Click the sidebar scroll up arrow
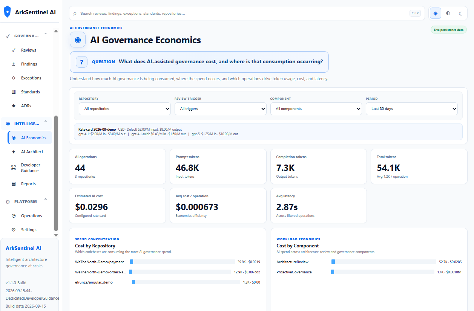 pos(56,31)
